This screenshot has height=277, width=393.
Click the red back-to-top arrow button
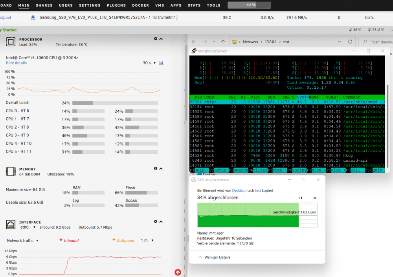point(178,272)
